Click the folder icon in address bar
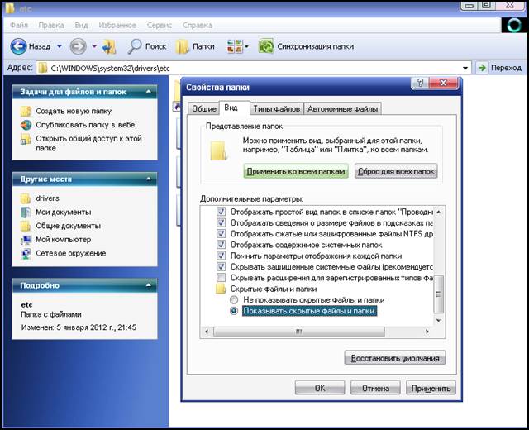The width and height of the screenshot is (529, 430). tap(42, 68)
